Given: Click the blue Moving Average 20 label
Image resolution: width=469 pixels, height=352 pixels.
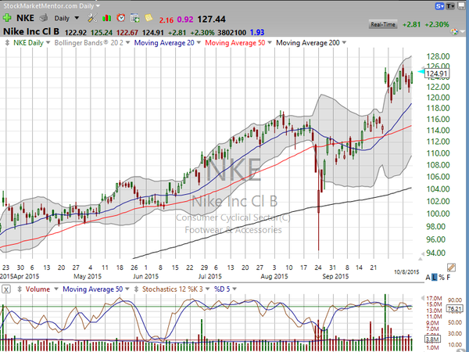Looking at the screenshot, I should (164, 43).
